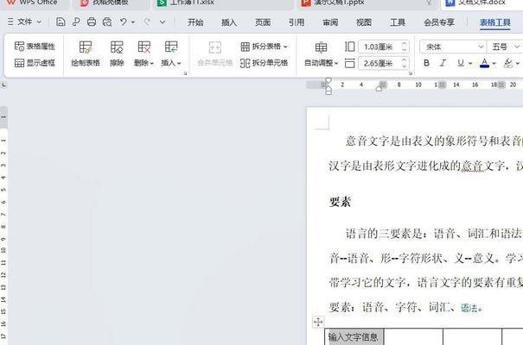523x345 pixels.
Task: Switch to the WPS Office home tab
Action: [33, 3]
